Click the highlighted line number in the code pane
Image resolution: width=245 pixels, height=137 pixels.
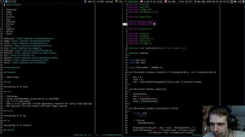[x=125, y=24]
